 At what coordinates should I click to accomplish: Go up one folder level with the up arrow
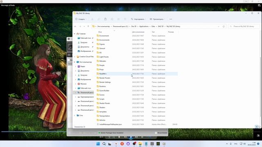click(x=88, y=27)
